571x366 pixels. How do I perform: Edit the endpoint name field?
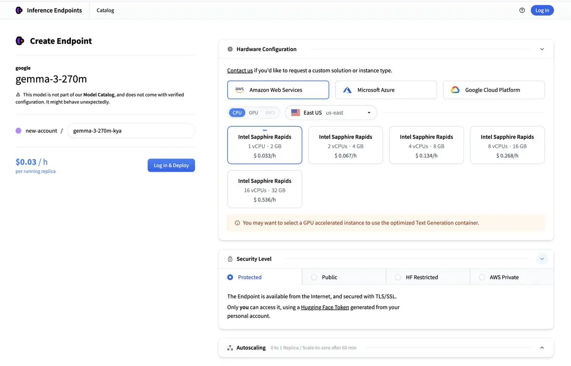[x=131, y=131]
